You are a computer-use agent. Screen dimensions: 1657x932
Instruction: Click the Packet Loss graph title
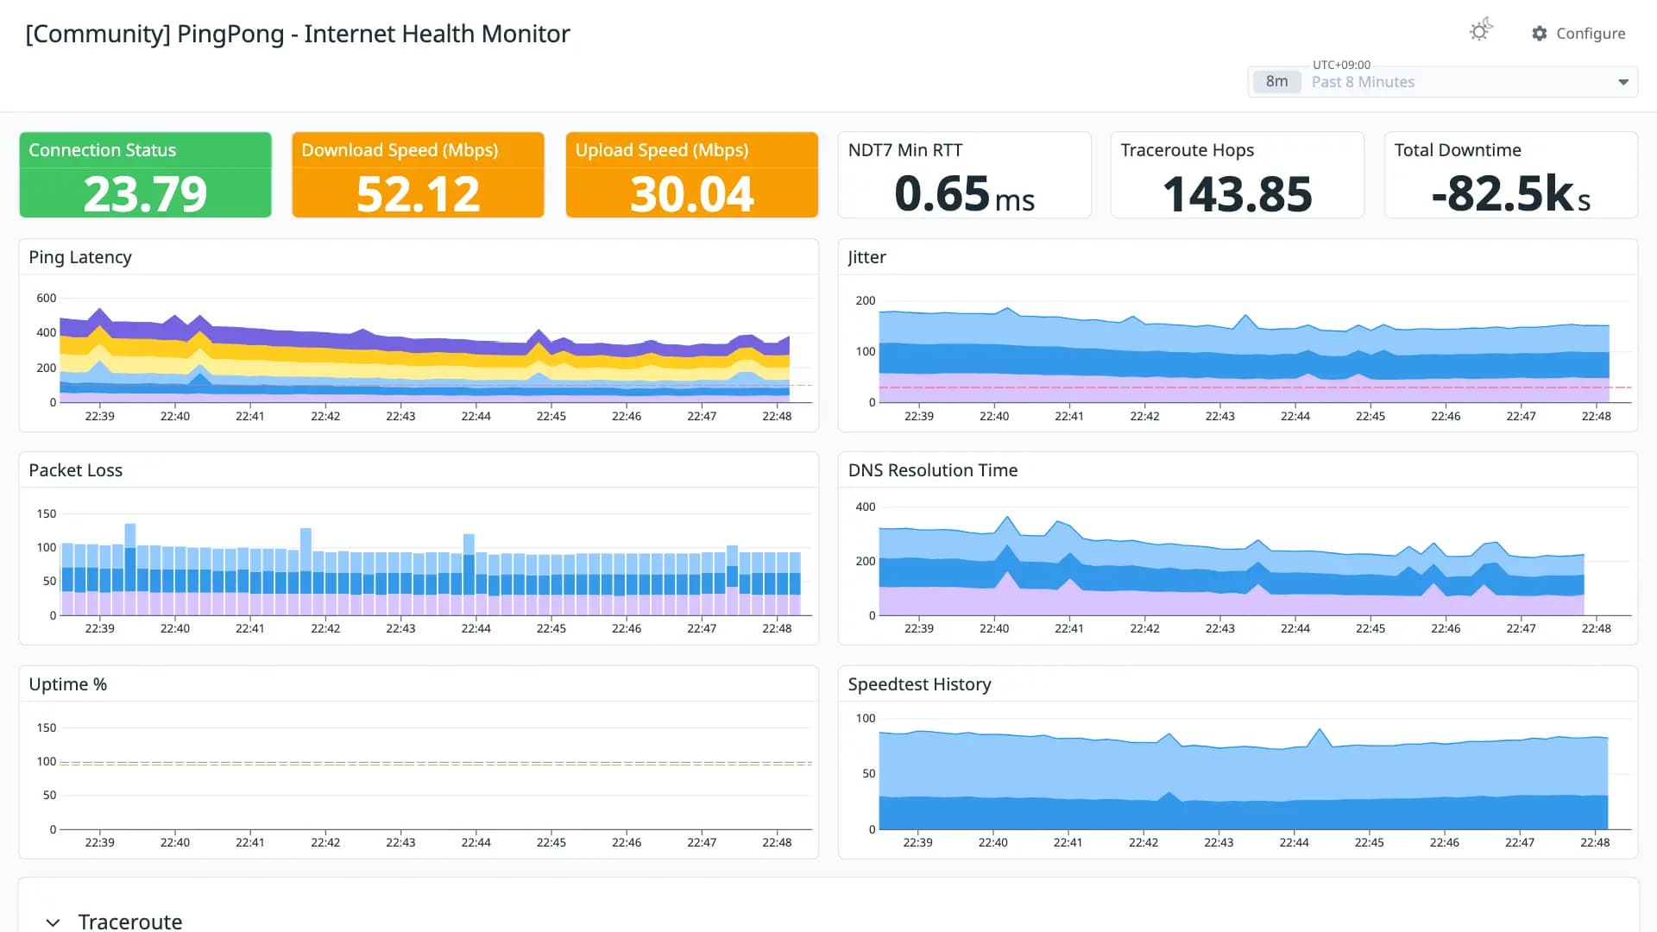(76, 470)
